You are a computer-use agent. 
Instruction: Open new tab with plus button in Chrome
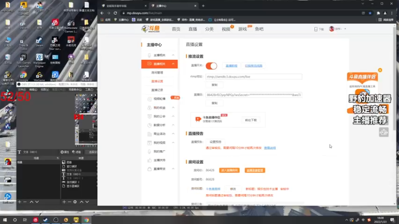pos(203,6)
